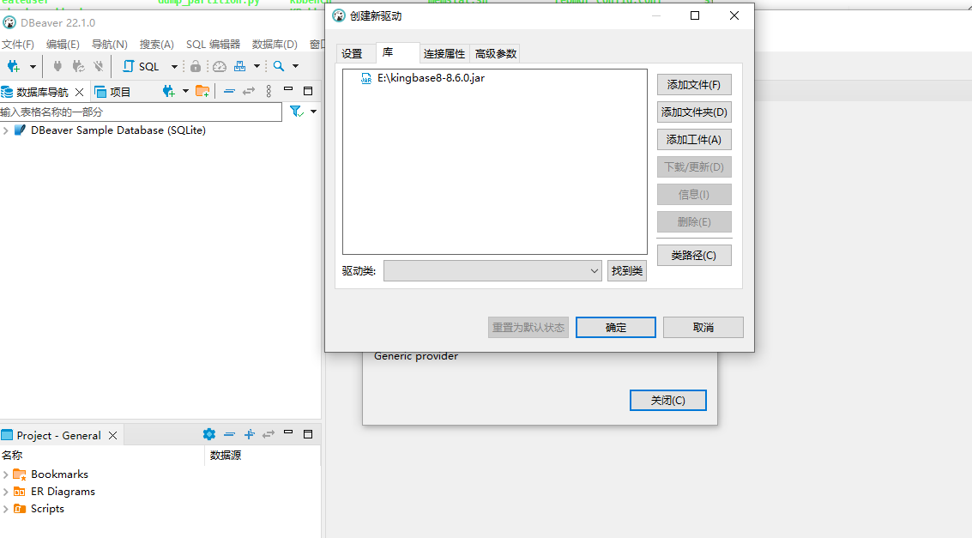Select the 项目 panel tab
972x538 pixels.
113,92
